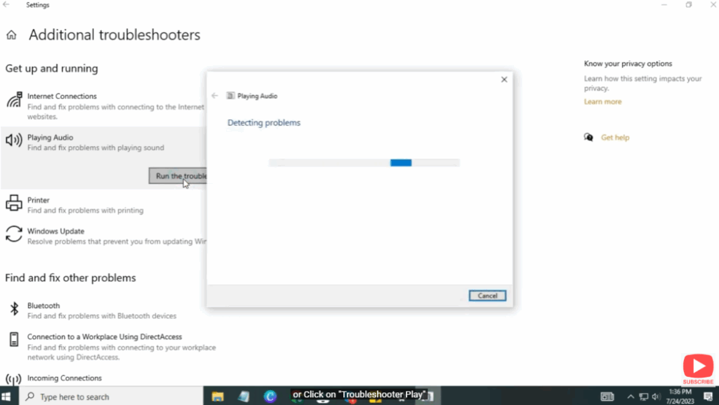Screen dimensions: 719x405
Task: Click the back arrow in troubleshooter dialog
Action: tap(215, 96)
